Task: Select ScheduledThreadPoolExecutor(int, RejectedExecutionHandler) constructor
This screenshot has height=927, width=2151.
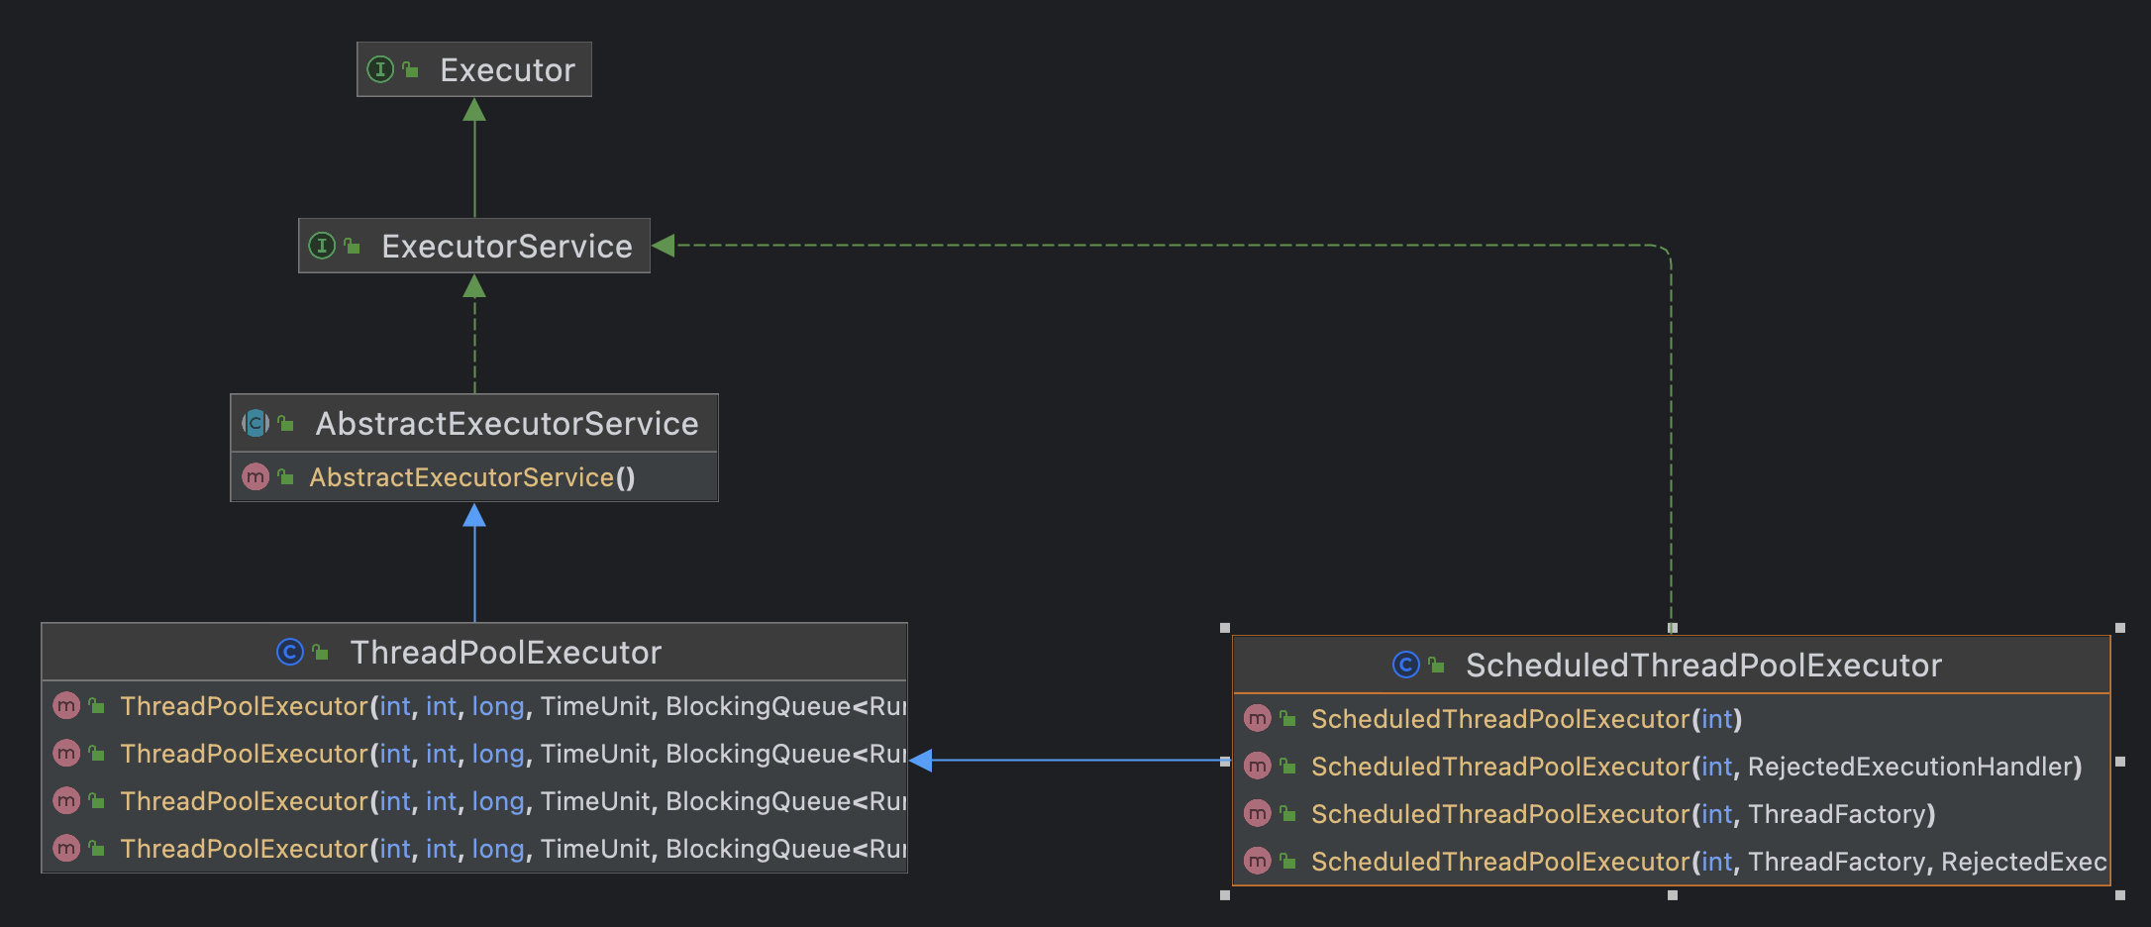Action: [1695, 767]
